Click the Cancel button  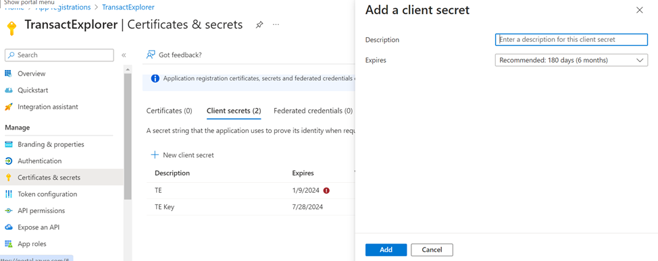pyautogui.click(x=432, y=250)
